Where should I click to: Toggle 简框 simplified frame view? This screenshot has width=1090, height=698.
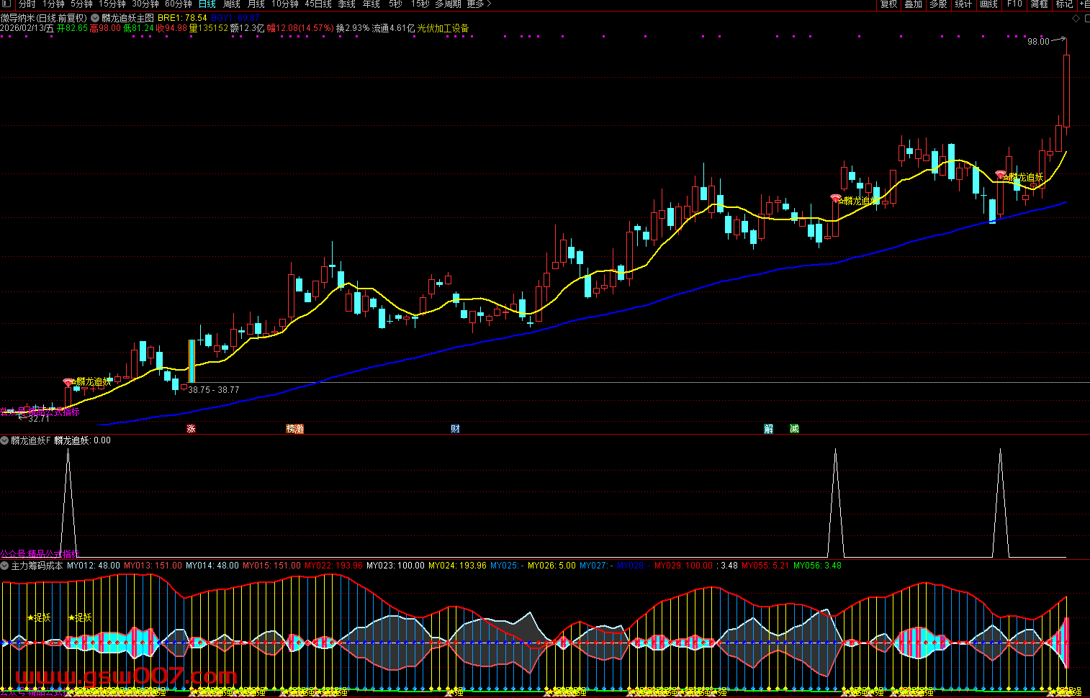click(1039, 4)
